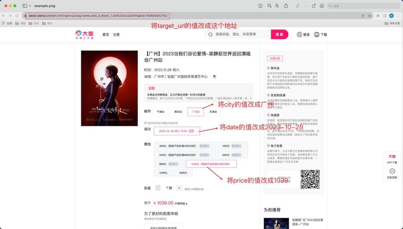Select the 天津站 city option
The height and width of the screenshot is (229, 403).
213,112
